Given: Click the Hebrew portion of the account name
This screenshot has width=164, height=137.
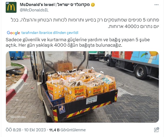Looking at the screenshot, I should pos(73,5).
